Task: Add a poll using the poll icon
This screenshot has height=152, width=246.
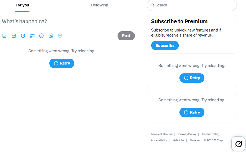Action: [x=32, y=36]
